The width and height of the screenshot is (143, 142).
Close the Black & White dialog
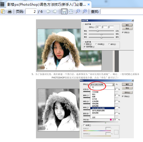(x=132, y=81)
